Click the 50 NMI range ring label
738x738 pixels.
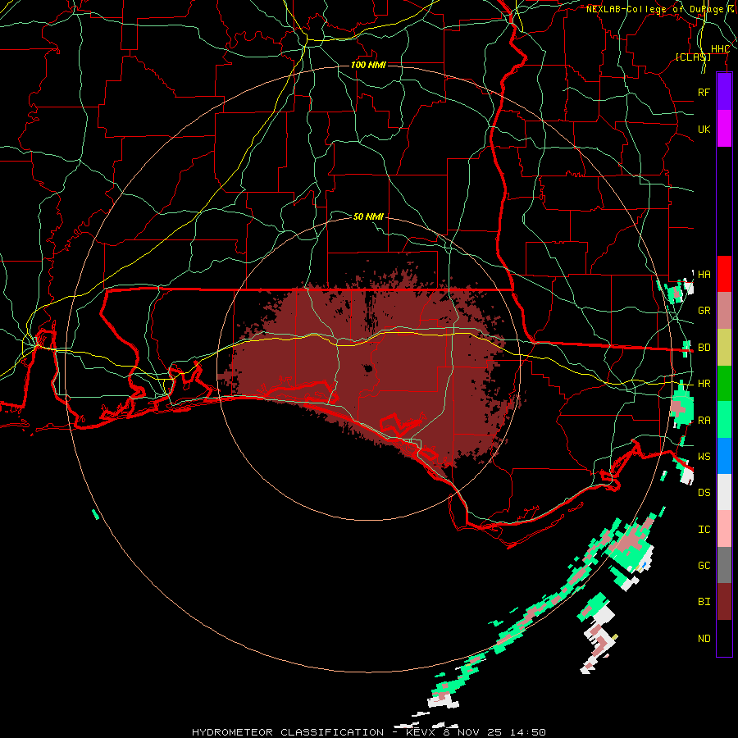(x=368, y=216)
